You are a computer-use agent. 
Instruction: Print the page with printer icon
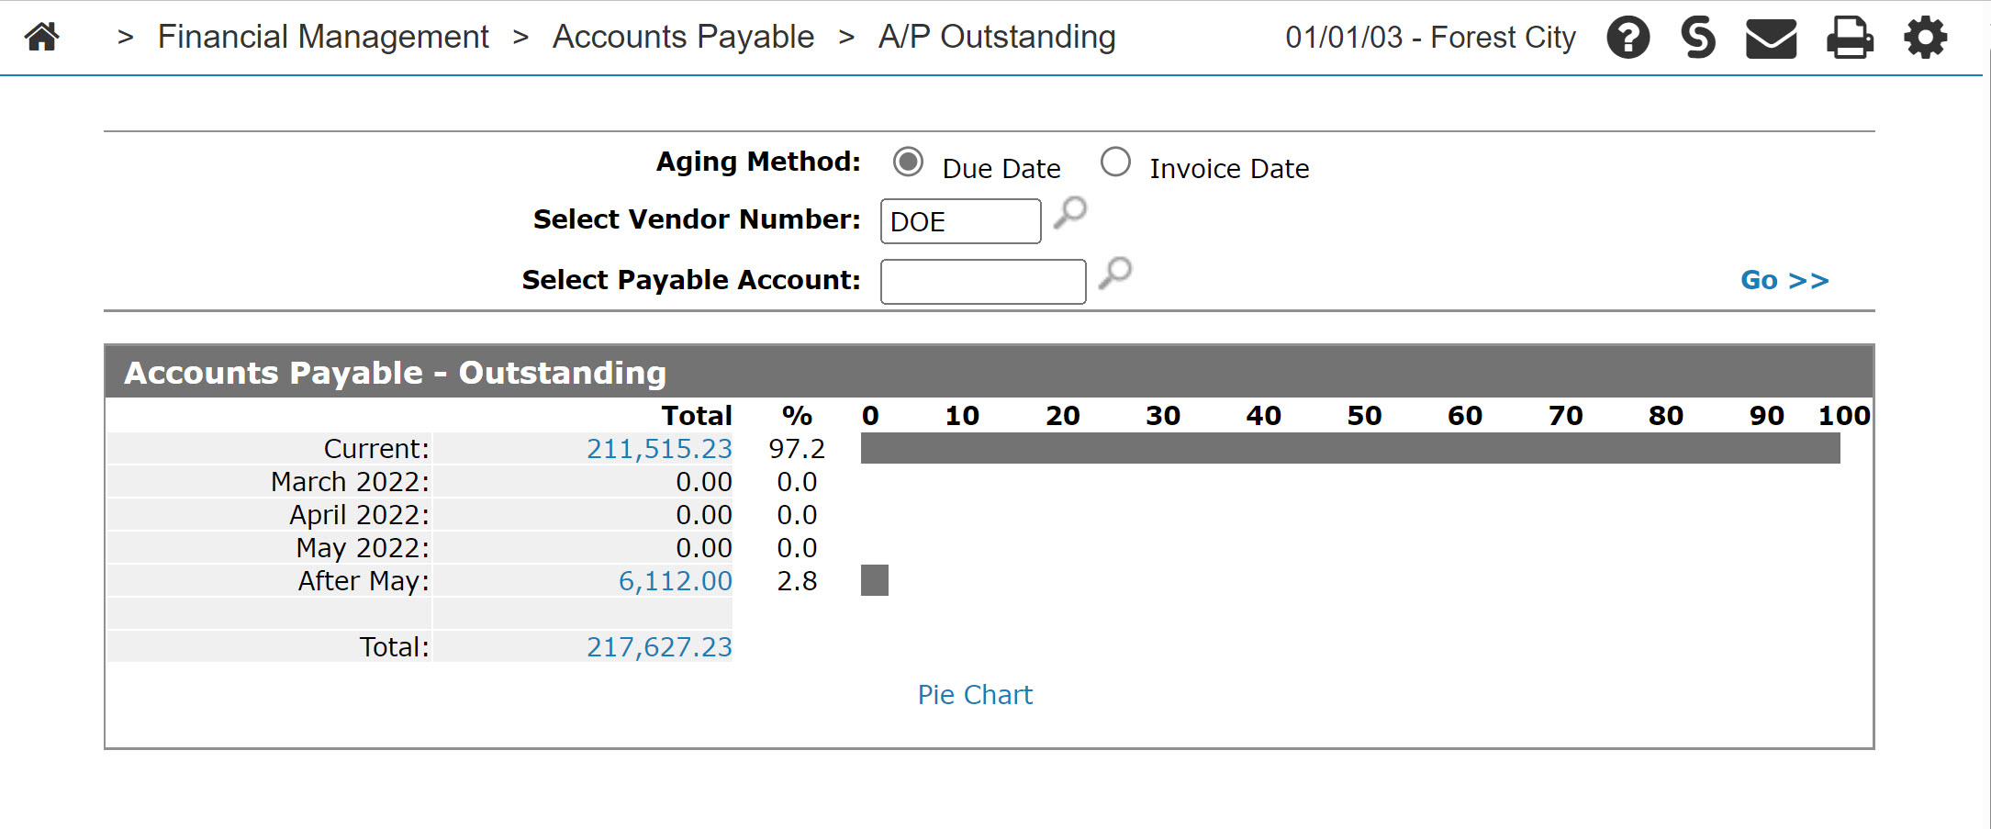point(1849,38)
